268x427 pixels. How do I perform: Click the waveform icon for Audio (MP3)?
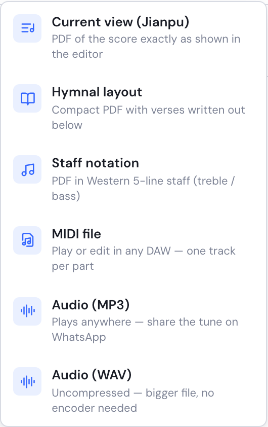27,311
